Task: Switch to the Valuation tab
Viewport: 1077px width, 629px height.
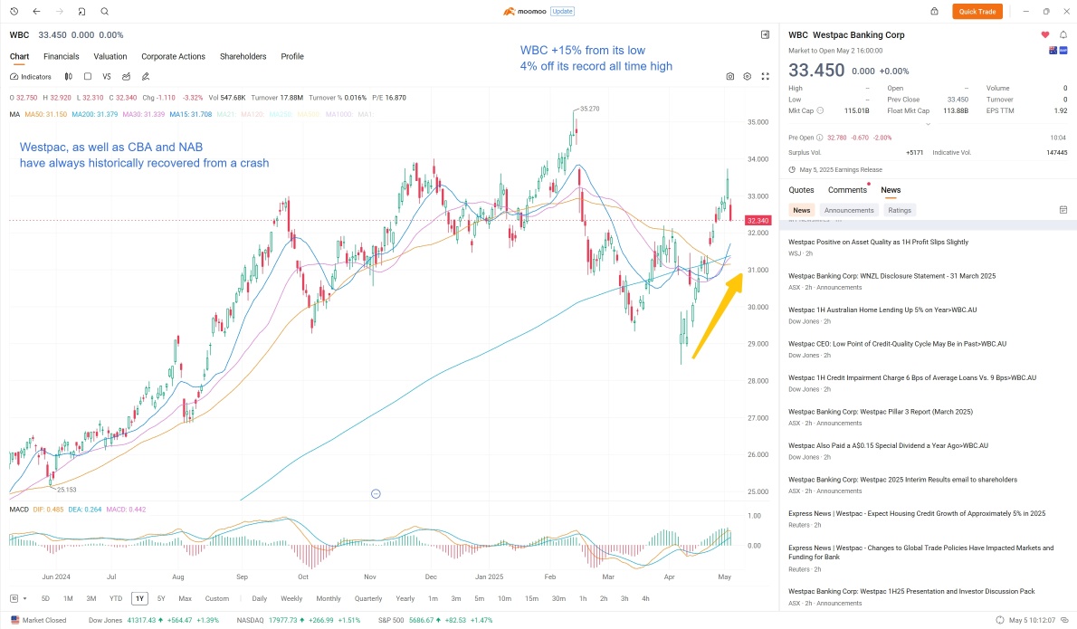Action: coord(110,56)
